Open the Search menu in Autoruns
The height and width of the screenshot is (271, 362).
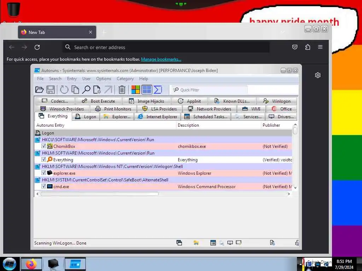[x=55, y=79]
